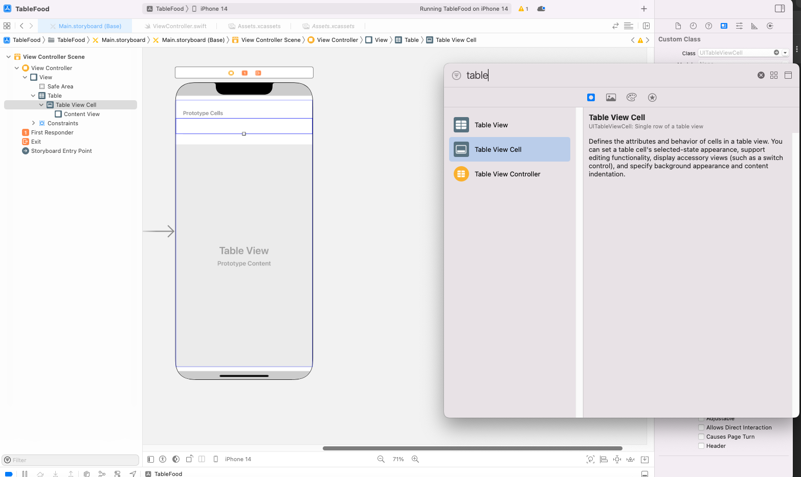The height and width of the screenshot is (477, 801).
Task: Toggle the canvas appearance light/dark icon
Action: coord(176,459)
